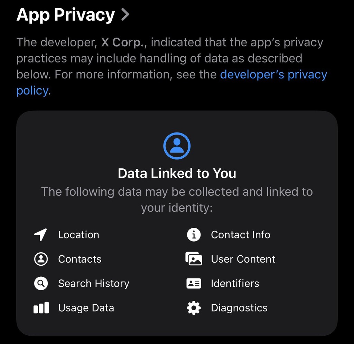The image size is (354, 344).
Task: Tap the blue profile icon above Data Linked to You
Action: [177, 146]
